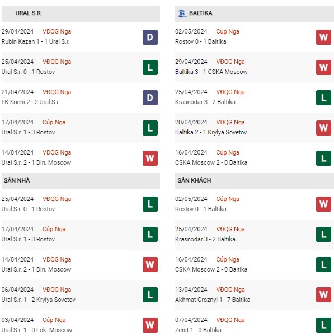
Task: Open the Ural S.r. 2 - 1 Din. Moscow result in the top form list
Action: [x=36, y=162]
